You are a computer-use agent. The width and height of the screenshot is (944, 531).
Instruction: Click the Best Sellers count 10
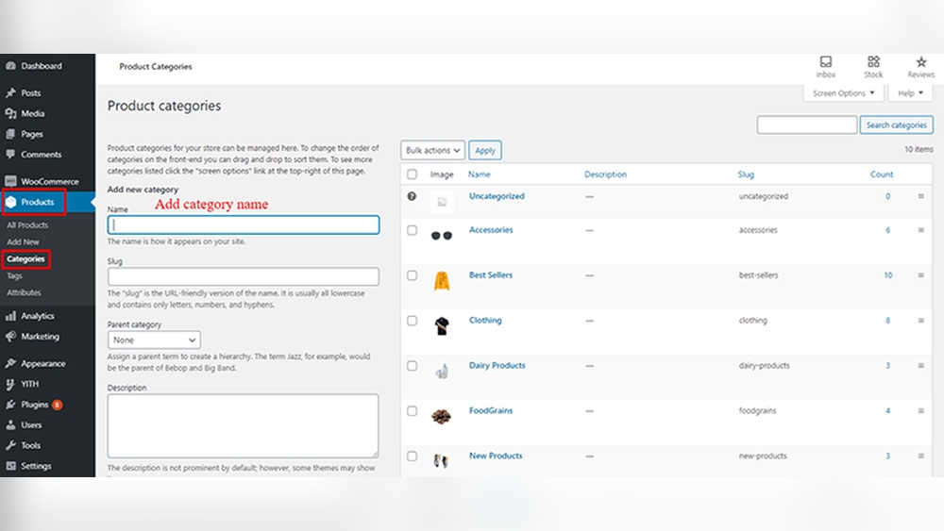click(x=888, y=274)
